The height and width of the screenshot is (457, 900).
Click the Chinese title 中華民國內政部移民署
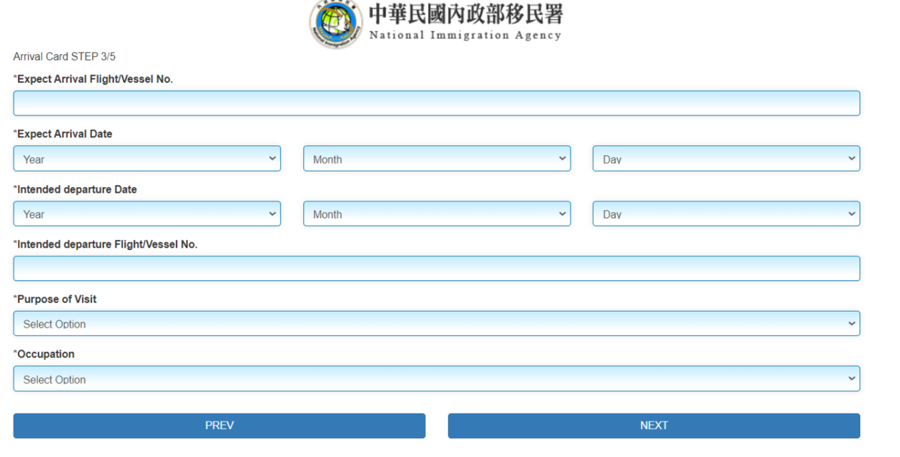coord(466,14)
